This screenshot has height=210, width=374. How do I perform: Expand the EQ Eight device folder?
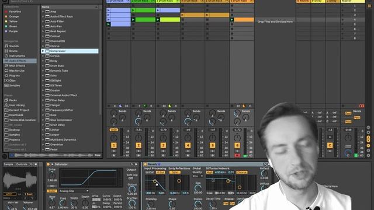pyautogui.click(x=43, y=80)
